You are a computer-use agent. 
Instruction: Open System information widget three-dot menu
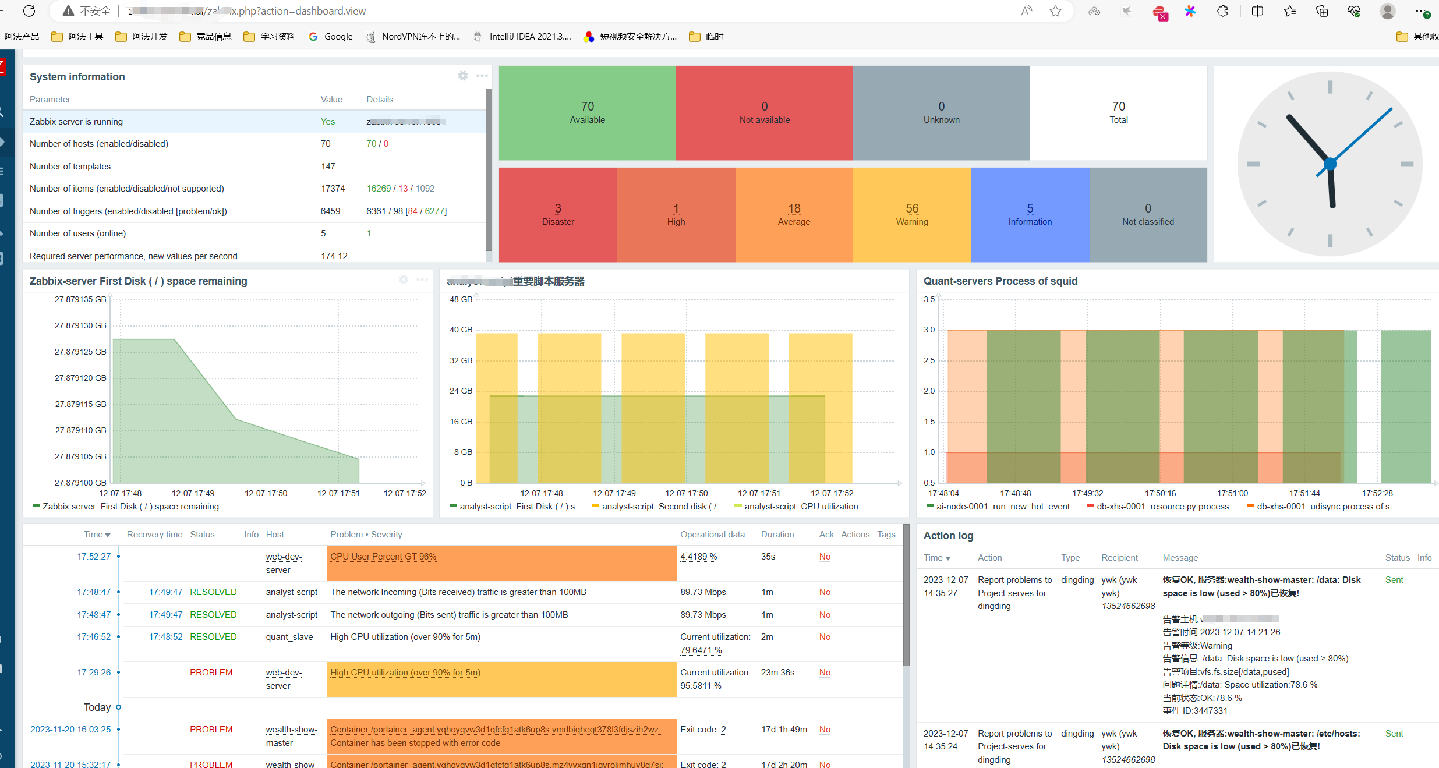(x=482, y=76)
